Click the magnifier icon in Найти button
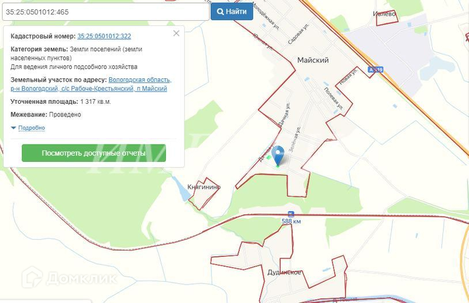Screen dimensions: 469x303 pos(221,12)
